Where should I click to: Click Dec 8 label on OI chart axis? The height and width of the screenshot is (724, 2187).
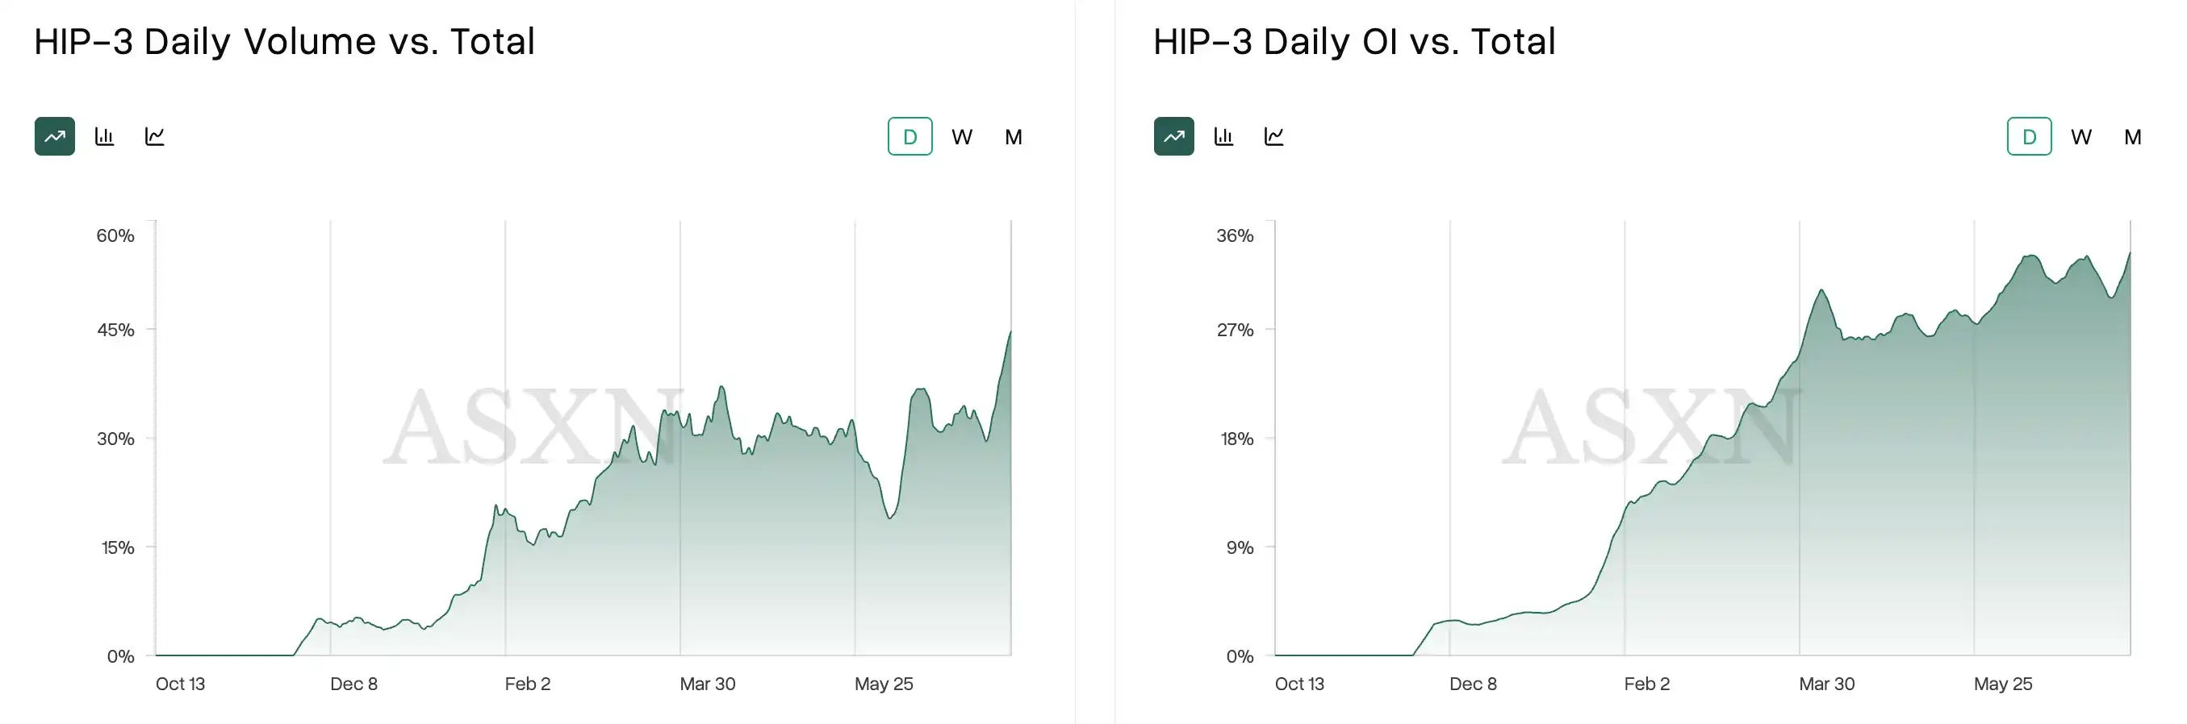[1473, 684]
